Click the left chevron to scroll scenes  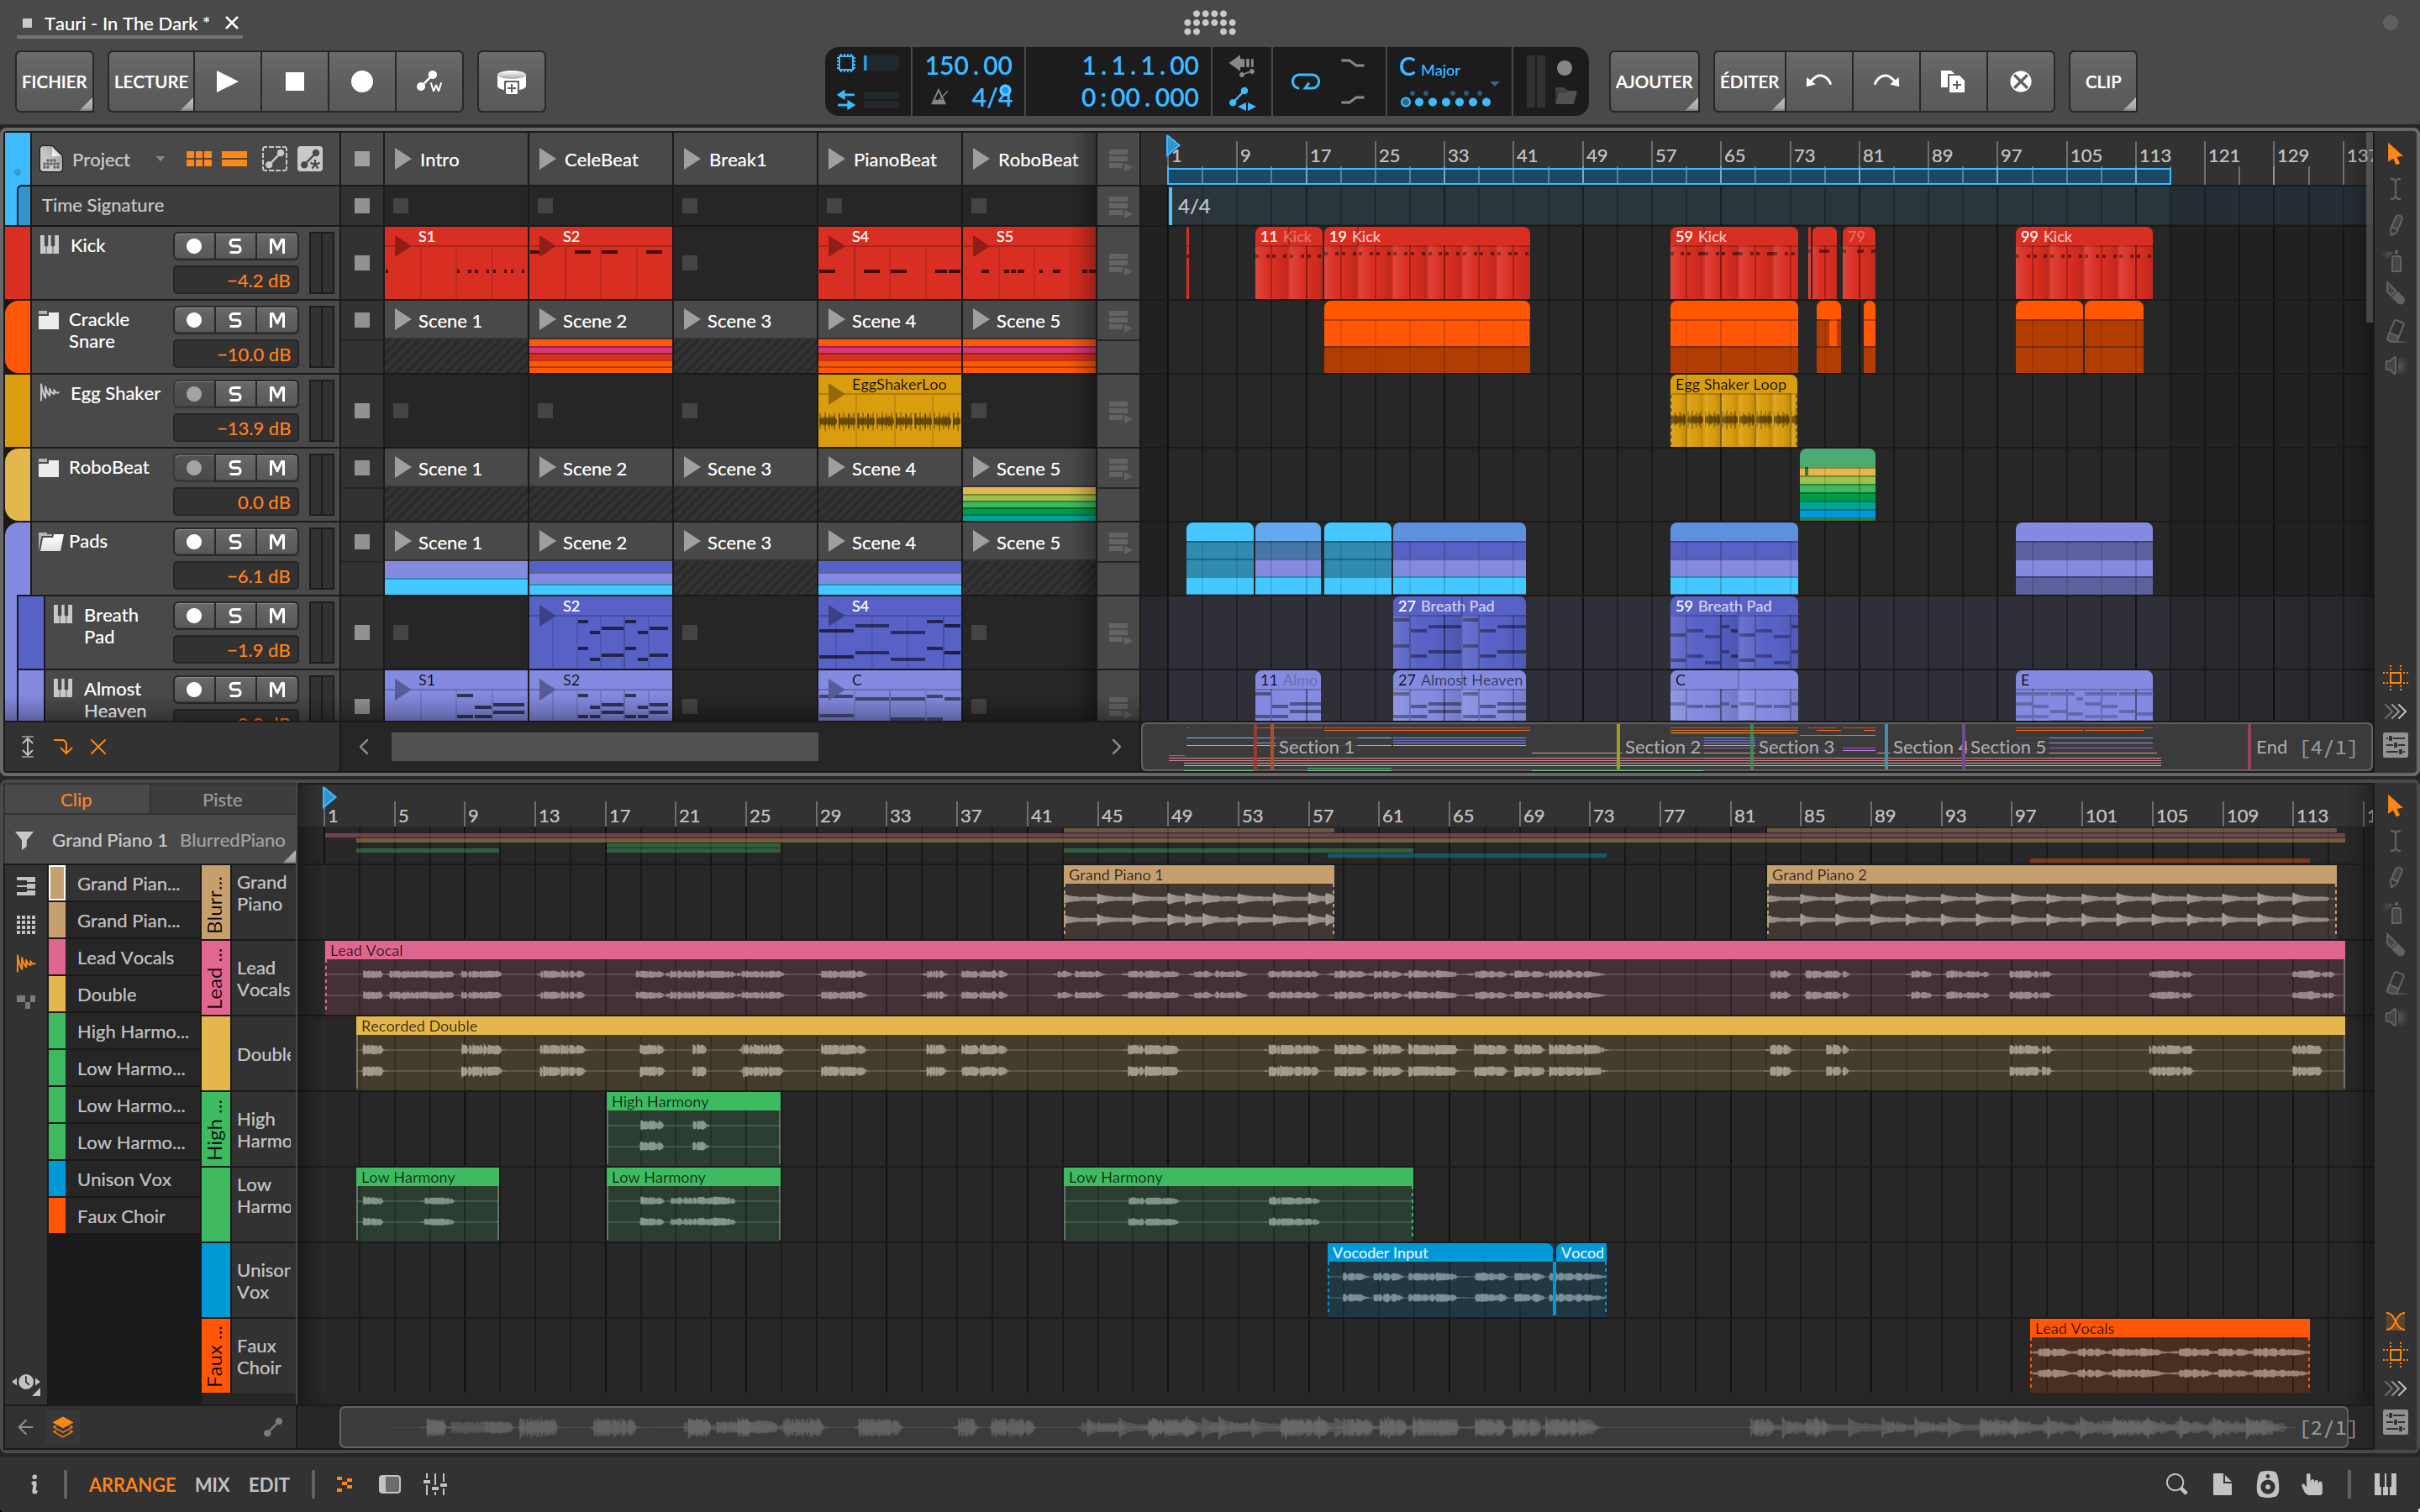coord(363,746)
